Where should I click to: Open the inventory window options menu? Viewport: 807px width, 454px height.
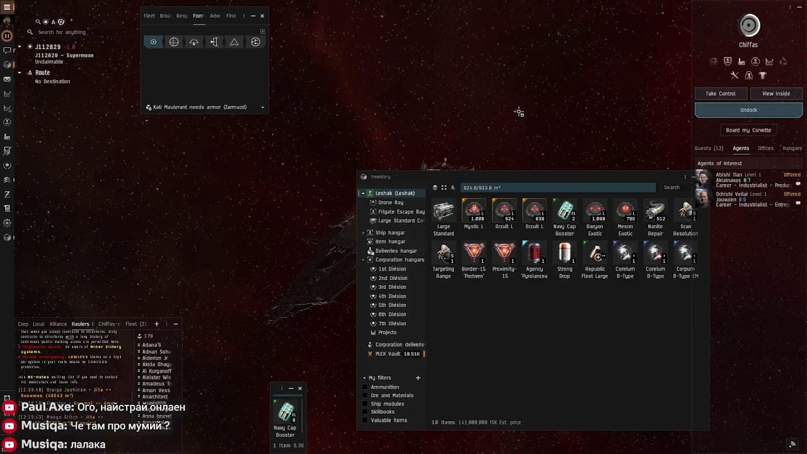pyautogui.click(x=685, y=177)
